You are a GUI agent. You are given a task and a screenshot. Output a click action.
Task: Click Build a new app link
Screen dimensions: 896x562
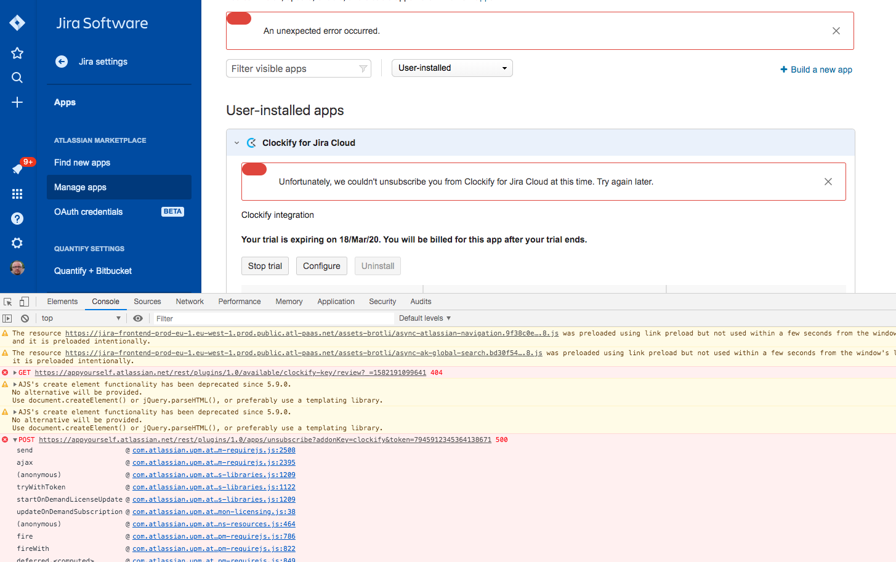tap(821, 70)
